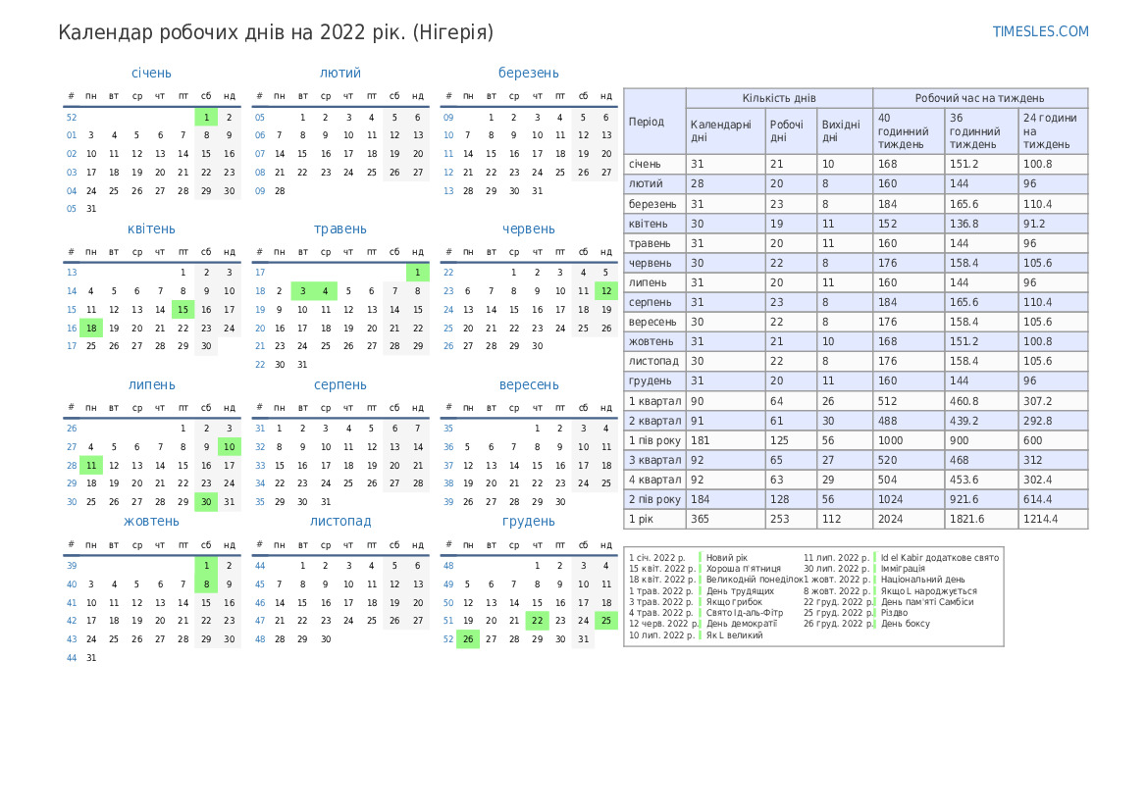Viewport: 1147px width, 811px height.
Task: Click the '1000' cell in 1 пів року row
Action: click(x=909, y=441)
